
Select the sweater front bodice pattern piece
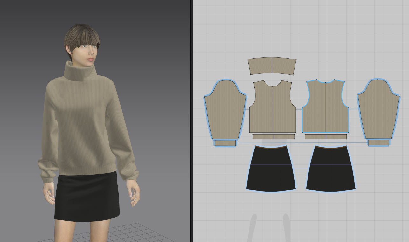tap(273, 108)
